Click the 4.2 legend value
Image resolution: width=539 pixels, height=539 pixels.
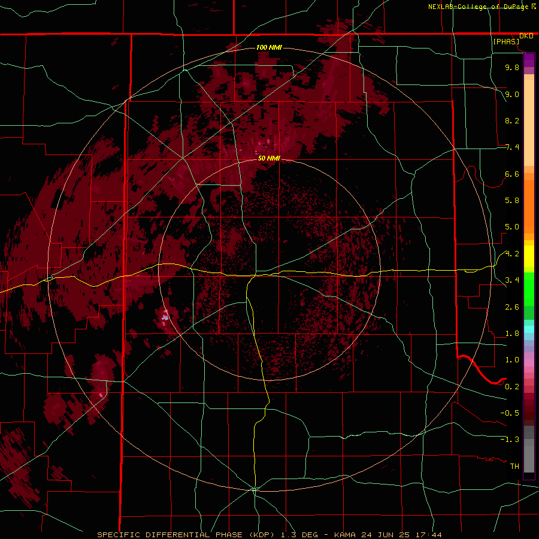pos(512,254)
